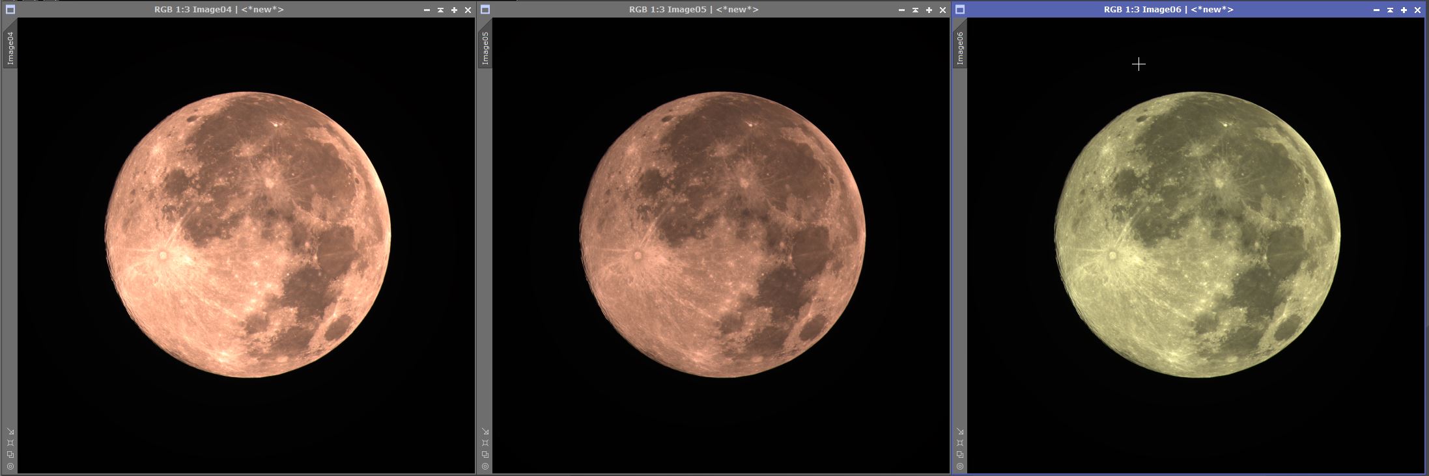
Task: Maximize the Image05 window with the plus button
Action: 929,10
